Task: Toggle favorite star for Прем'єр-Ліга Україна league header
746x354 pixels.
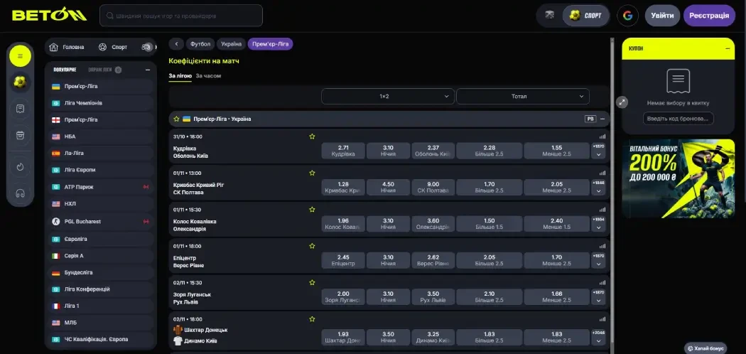Action: (176, 119)
